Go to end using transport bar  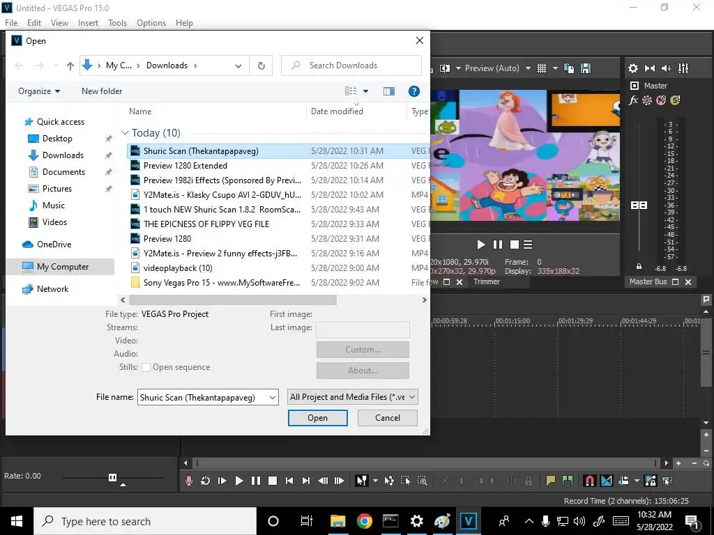306,481
